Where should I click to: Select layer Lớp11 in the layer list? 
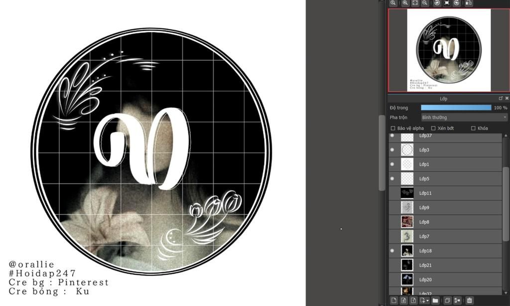click(x=446, y=193)
